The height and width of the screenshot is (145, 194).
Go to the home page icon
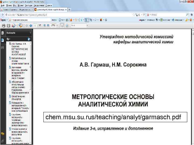192,15
